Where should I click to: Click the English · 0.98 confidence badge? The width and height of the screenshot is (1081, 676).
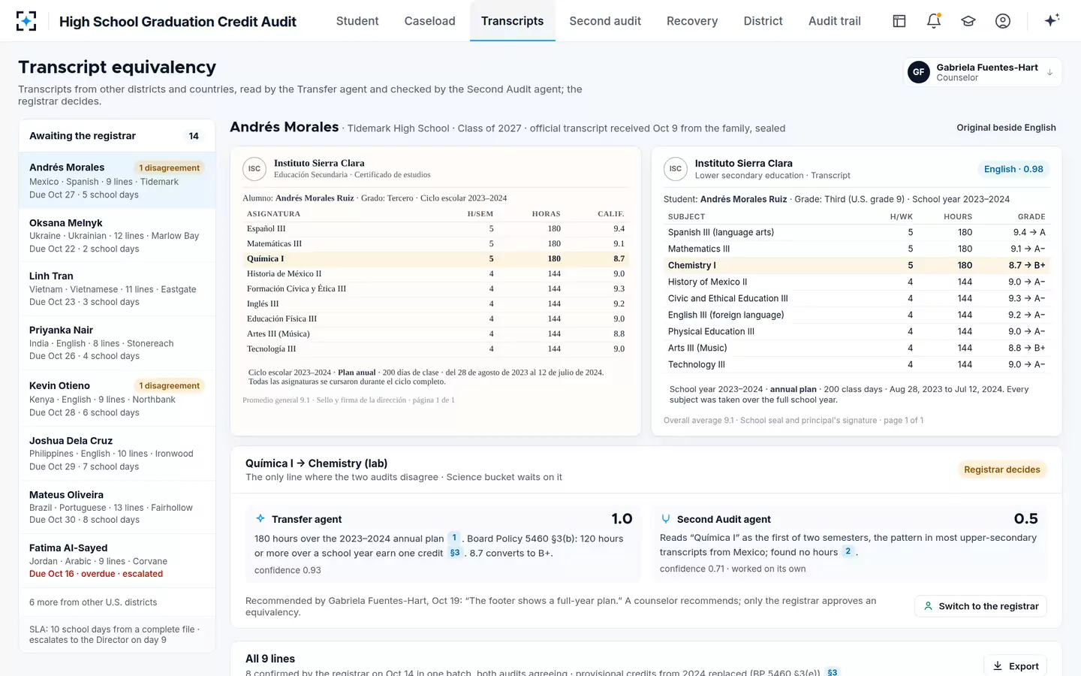pyautogui.click(x=1013, y=169)
